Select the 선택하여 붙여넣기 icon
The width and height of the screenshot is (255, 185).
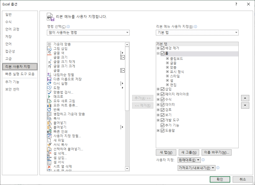[49, 149]
